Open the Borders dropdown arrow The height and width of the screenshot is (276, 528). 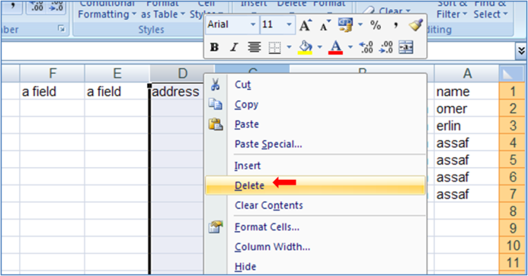[x=289, y=47]
